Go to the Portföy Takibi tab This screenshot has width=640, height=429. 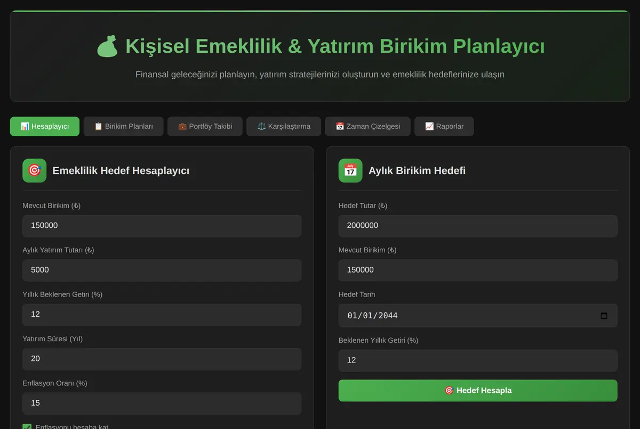205,127
